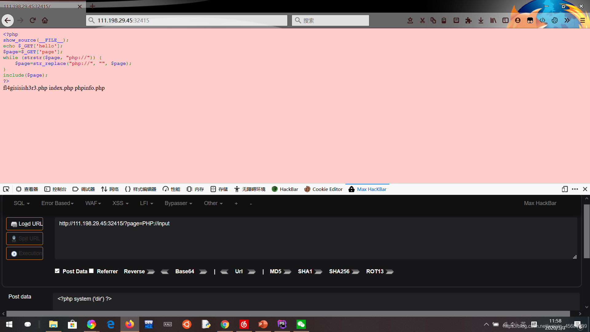Viewport: 590px width, 332px height.
Task: Open the downloads arrow icon
Action: coord(481,20)
